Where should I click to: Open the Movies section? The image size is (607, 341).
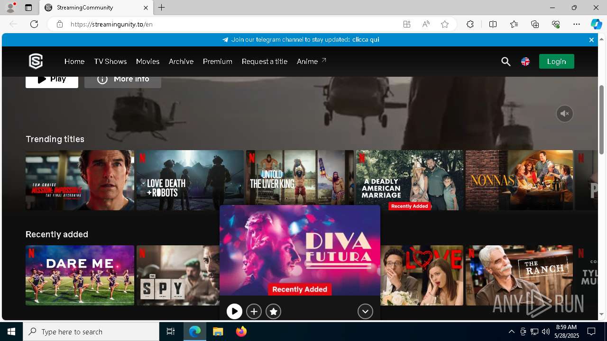pyautogui.click(x=147, y=62)
